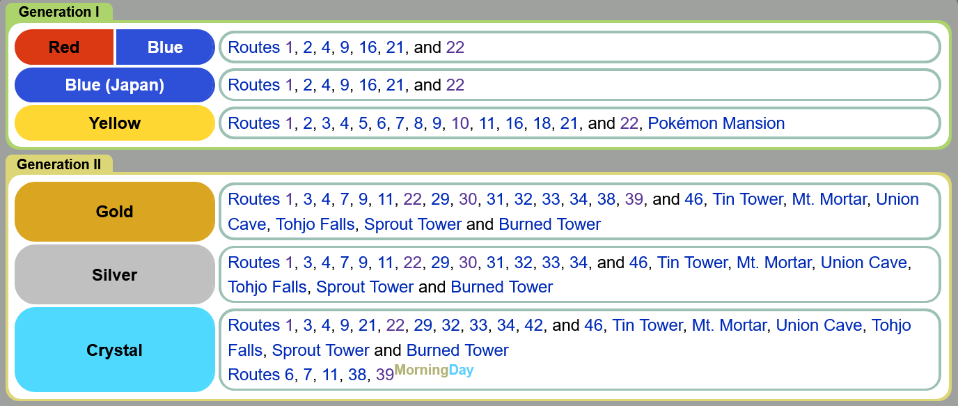Open Sprout Tower link in Crystal row
The height and width of the screenshot is (406, 958).
click(321, 350)
